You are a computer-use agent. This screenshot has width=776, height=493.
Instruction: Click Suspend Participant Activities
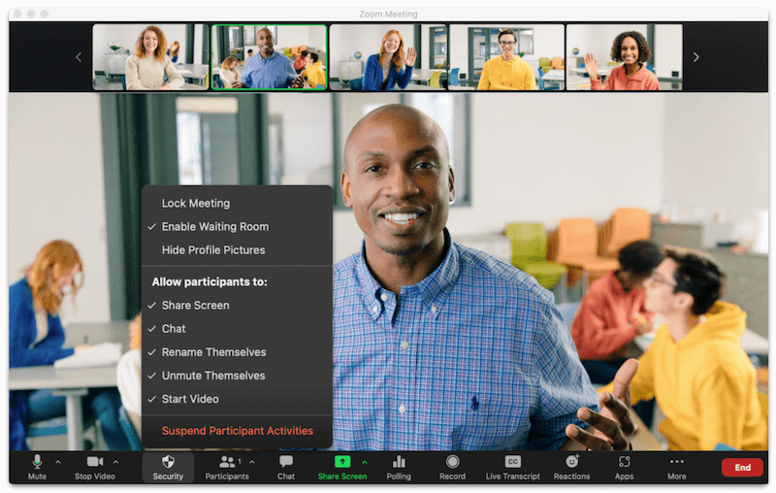[x=237, y=431]
